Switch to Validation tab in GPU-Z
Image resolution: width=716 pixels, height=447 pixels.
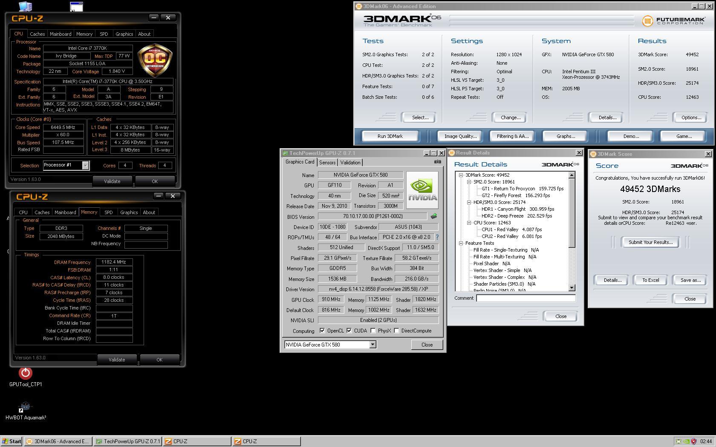coord(350,163)
